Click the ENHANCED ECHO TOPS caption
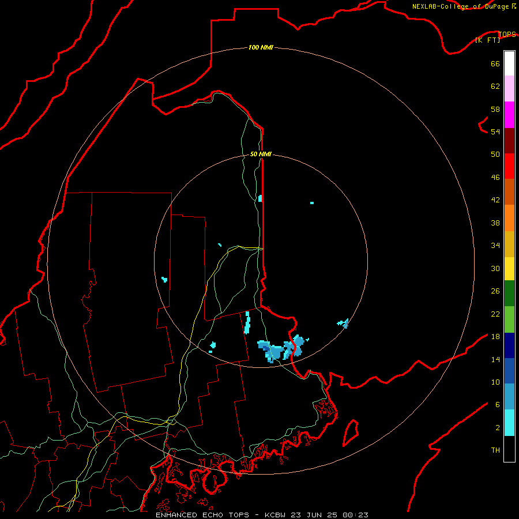This screenshot has width=519, height=519. tap(202, 515)
